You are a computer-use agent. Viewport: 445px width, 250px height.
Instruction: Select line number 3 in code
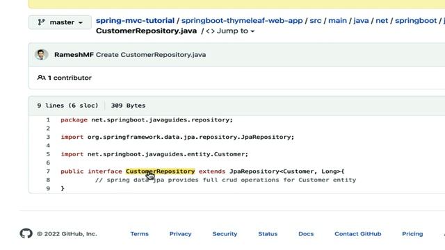[x=48, y=137]
